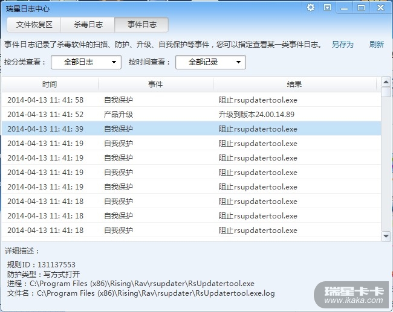
Task: Close the 瑞星日志中心 window
Action: [380, 7]
